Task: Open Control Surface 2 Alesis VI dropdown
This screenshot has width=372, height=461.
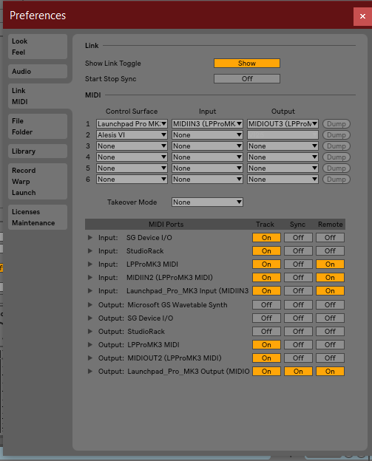Action: 132,135
